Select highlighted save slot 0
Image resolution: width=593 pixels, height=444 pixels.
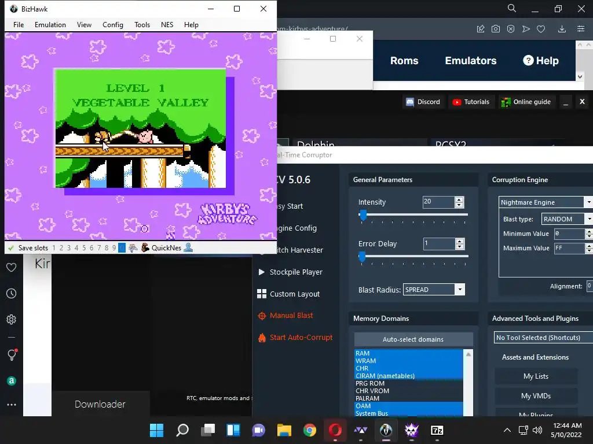(x=122, y=248)
